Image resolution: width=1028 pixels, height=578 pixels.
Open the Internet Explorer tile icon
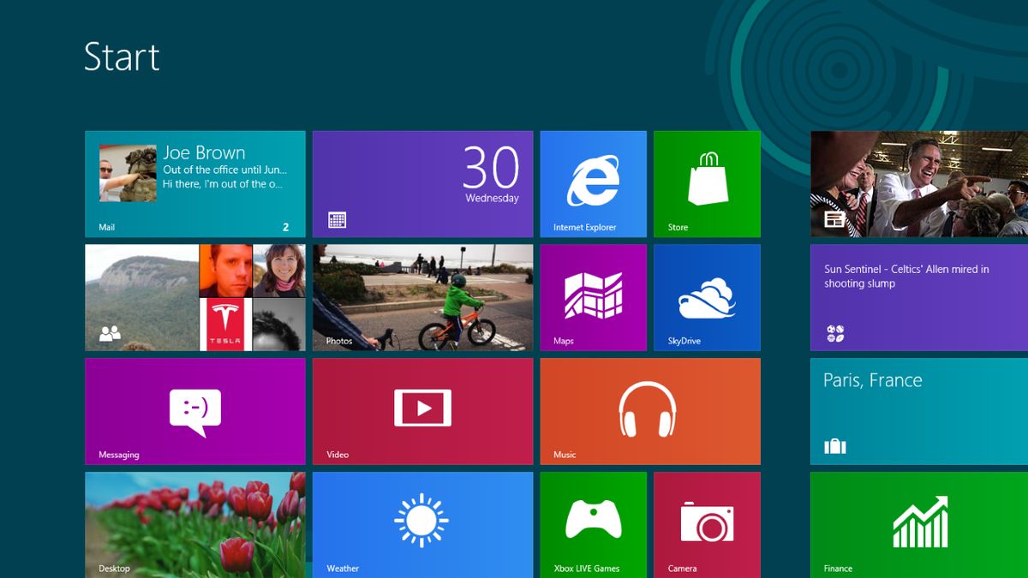pos(594,181)
